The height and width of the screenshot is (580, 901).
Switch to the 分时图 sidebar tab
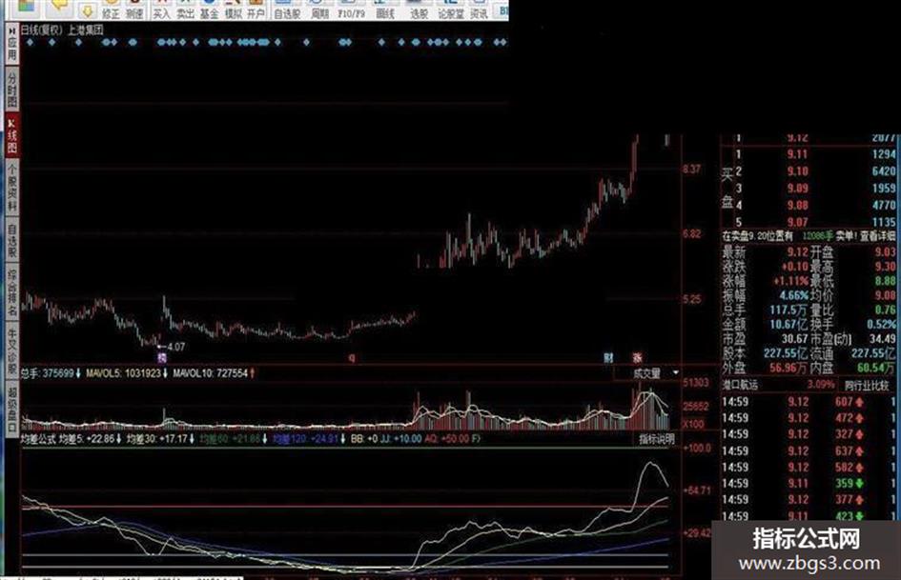pyautogui.click(x=11, y=89)
